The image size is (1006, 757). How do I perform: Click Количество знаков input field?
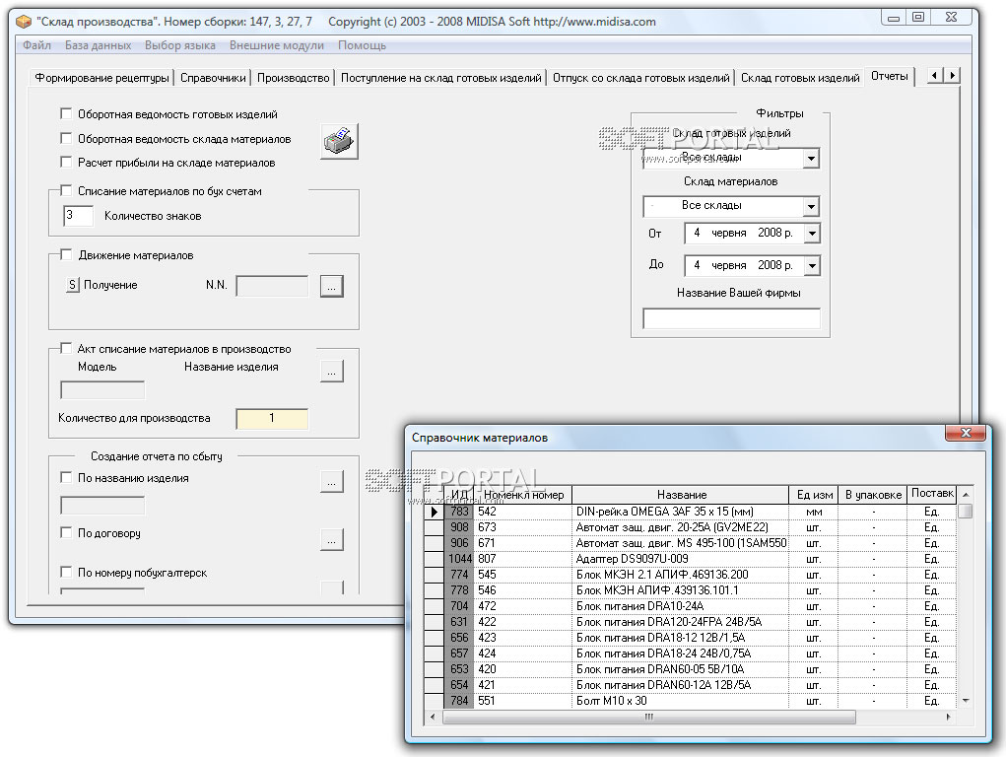coord(78,215)
